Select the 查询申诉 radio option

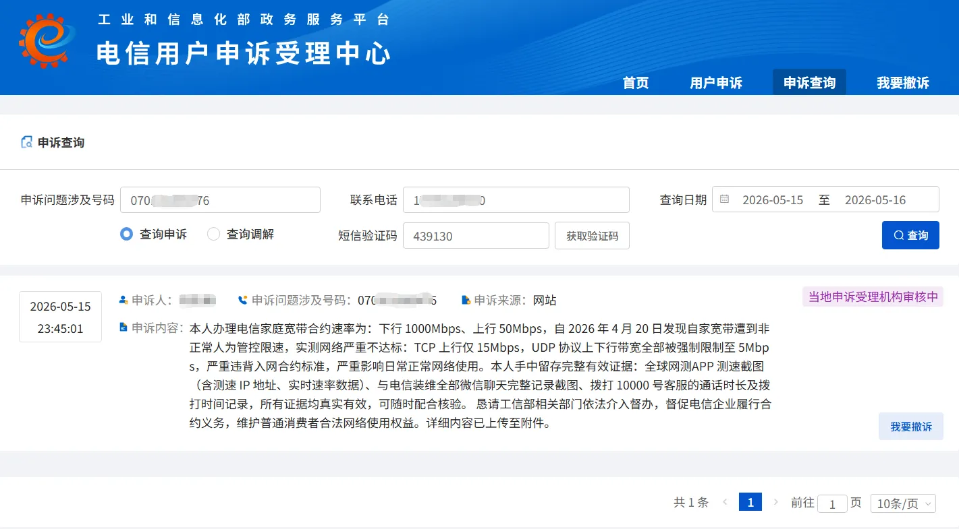pyautogui.click(x=126, y=235)
